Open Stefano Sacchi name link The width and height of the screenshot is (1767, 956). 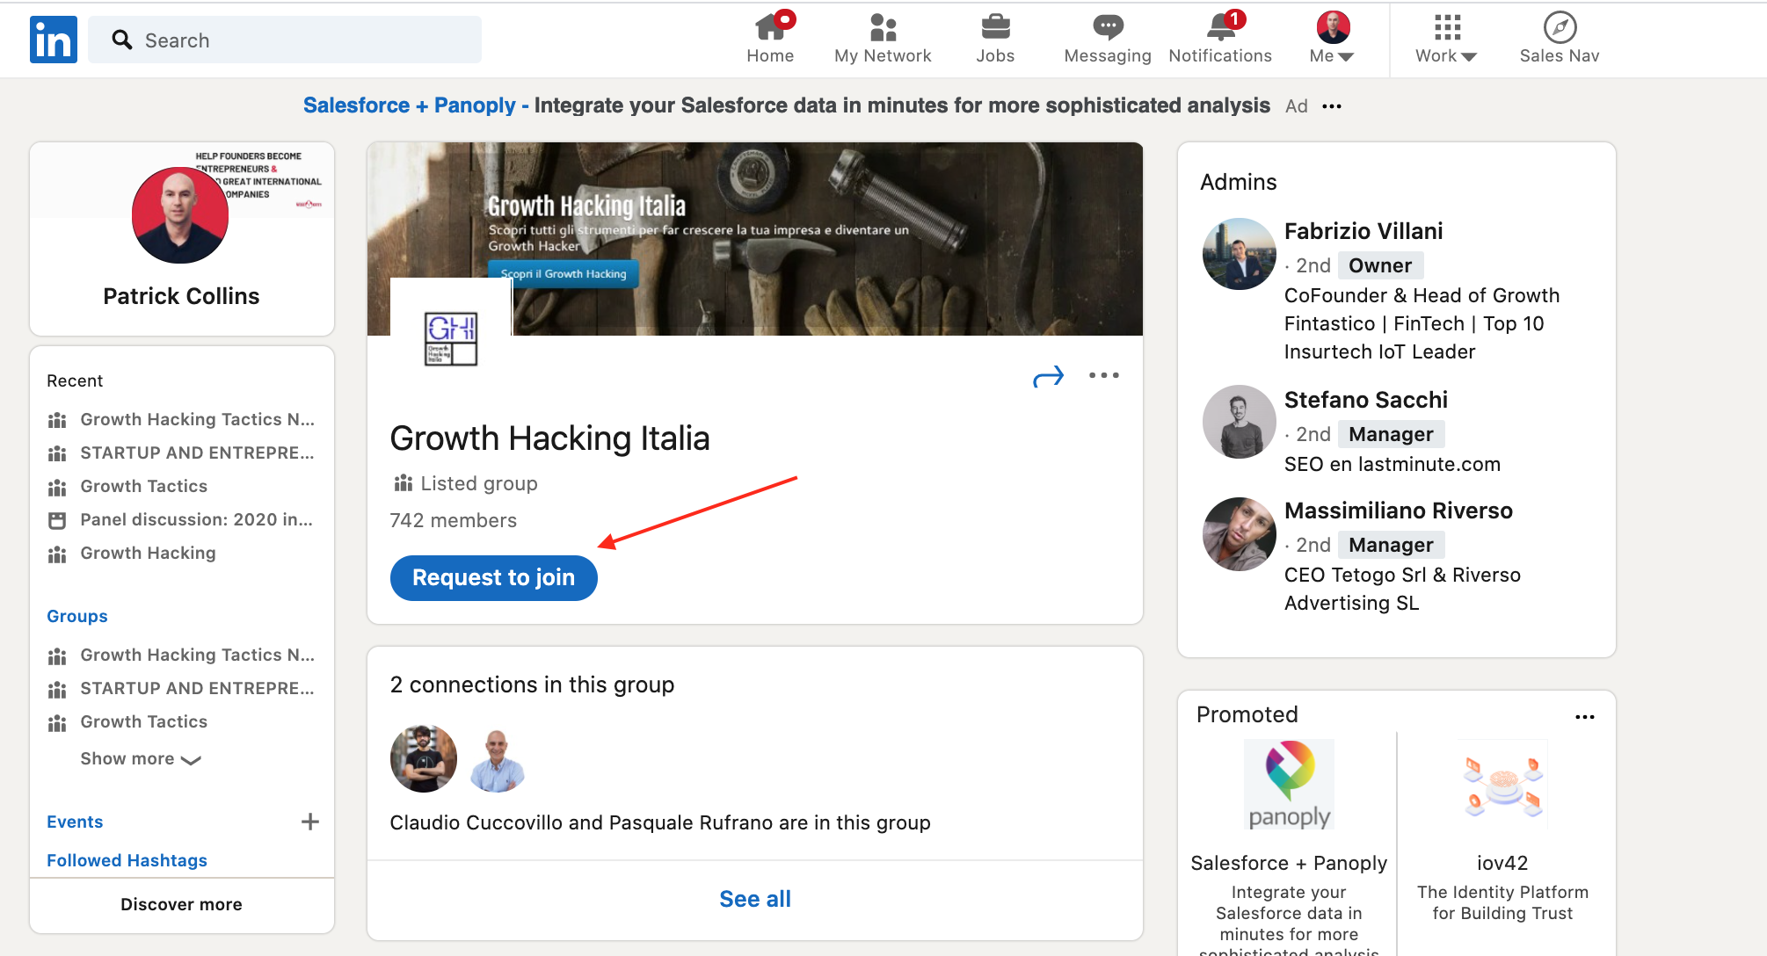coord(1366,400)
